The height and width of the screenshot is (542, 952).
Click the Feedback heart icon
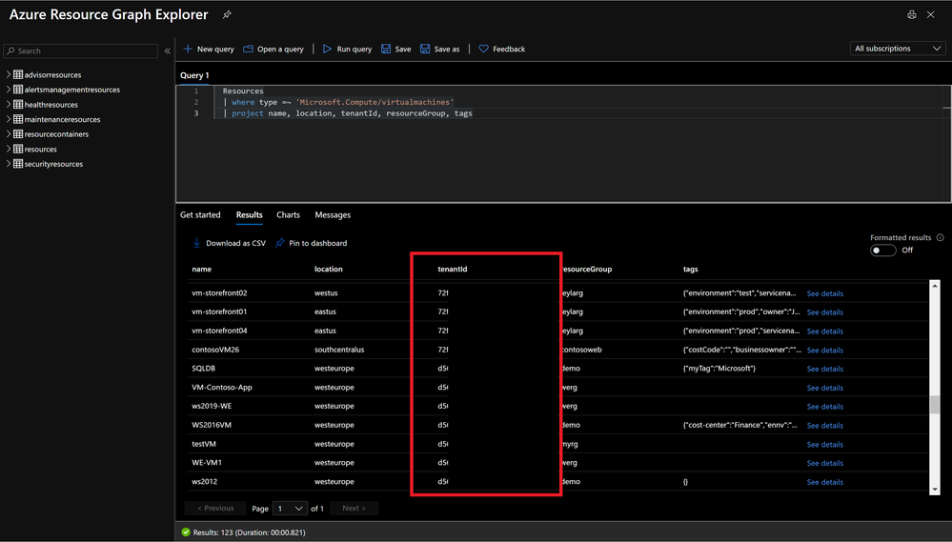click(483, 49)
